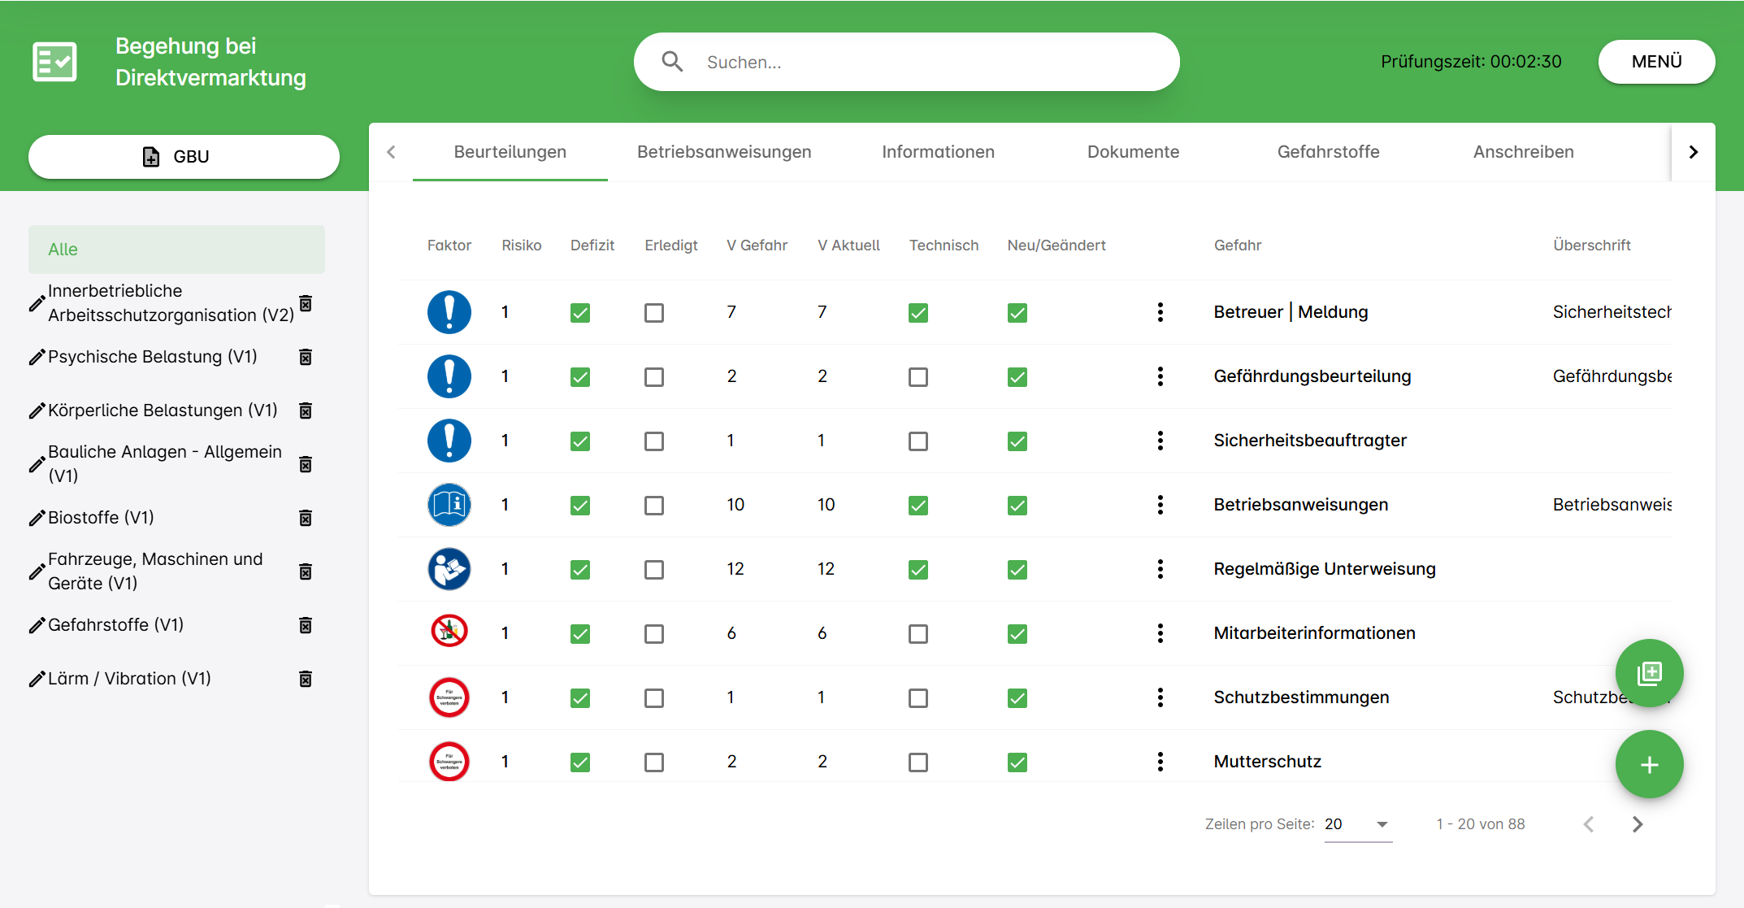Click the duplicate library floating button
The image size is (1744, 908).
1649,673
